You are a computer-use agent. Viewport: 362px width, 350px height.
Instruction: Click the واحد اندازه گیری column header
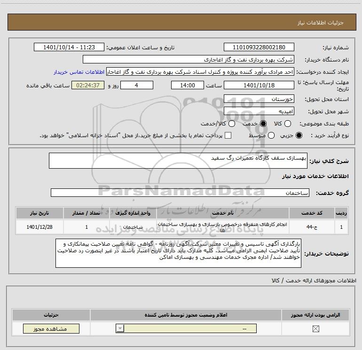[133, 213]
